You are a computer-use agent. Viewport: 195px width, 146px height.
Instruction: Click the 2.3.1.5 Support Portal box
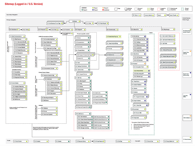[x=54, y=61]
